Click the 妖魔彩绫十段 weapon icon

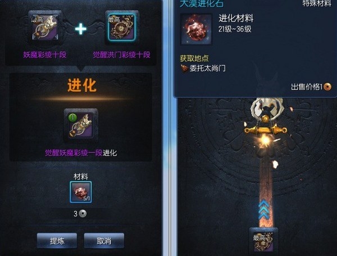pyautogui.click(x=45, y=28)
